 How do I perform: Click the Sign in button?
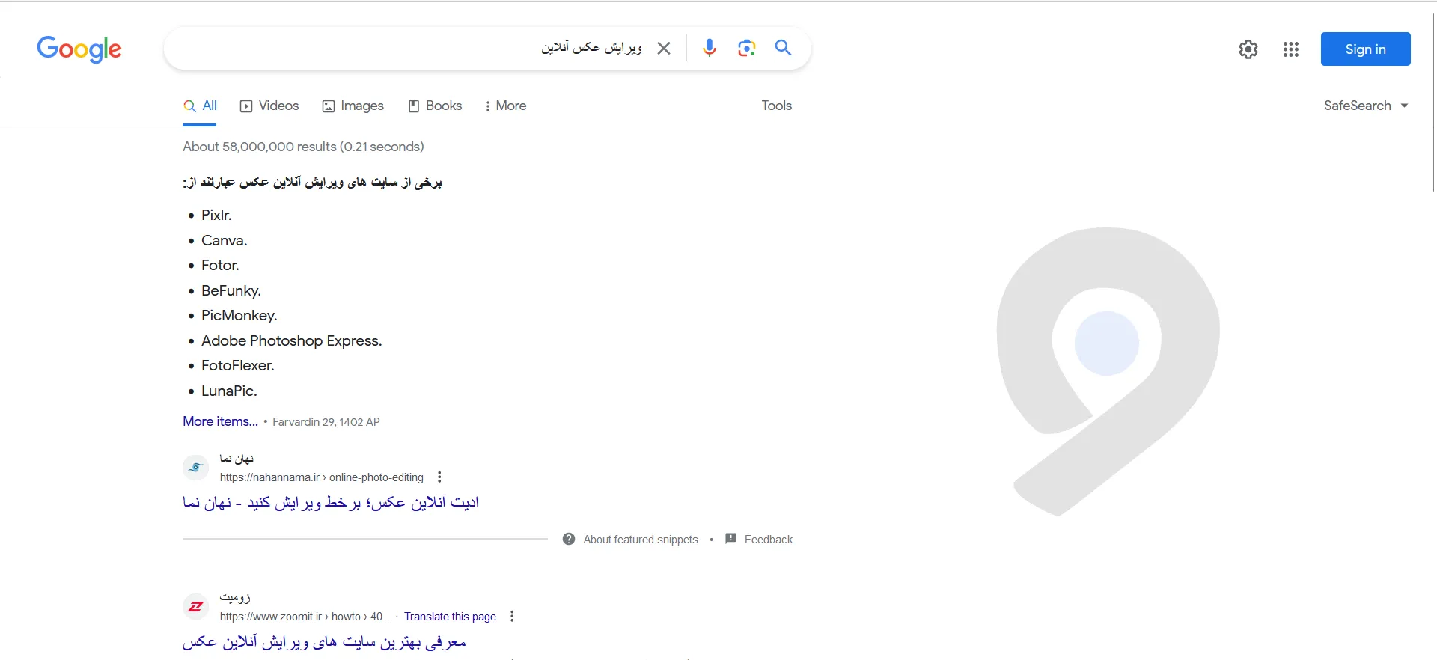[1365, 49]
